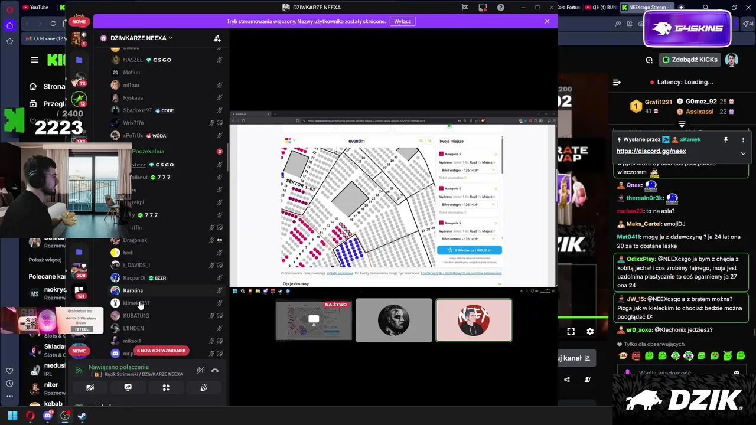Unpin the pinned message pin icon
The height and width of the screenshot is (425, 756).
[726, 140]
